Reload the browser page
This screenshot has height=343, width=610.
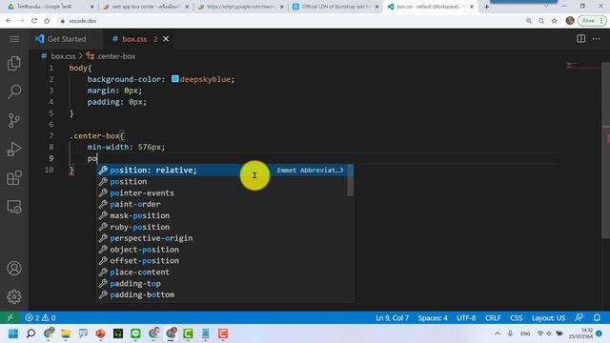34,21
